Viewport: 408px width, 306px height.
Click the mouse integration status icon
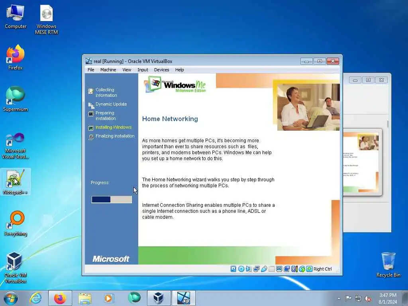pos(302,269)
